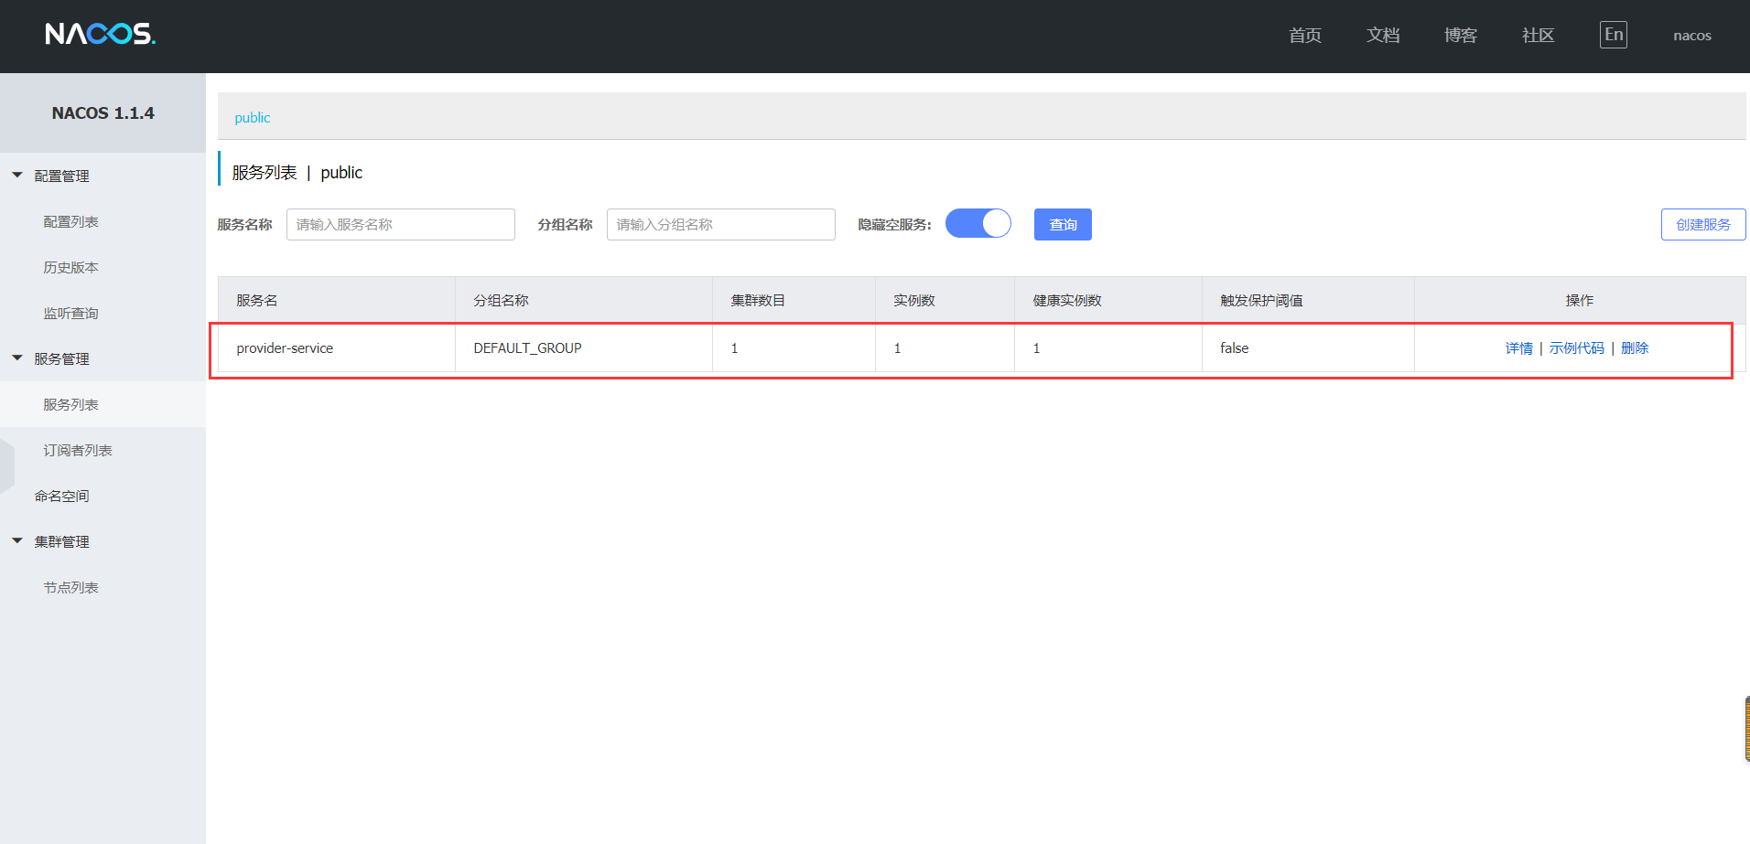Click the 创建服务 button
The width and height of the screenshot is (1750, 844).
(x=1703, y=224)
